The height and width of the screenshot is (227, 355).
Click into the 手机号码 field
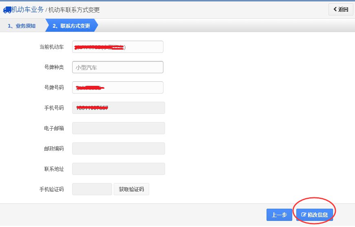[x=119, y=108]
